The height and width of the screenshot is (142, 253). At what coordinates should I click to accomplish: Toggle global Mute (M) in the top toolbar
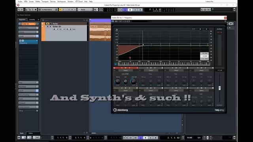tap(60, 9)
